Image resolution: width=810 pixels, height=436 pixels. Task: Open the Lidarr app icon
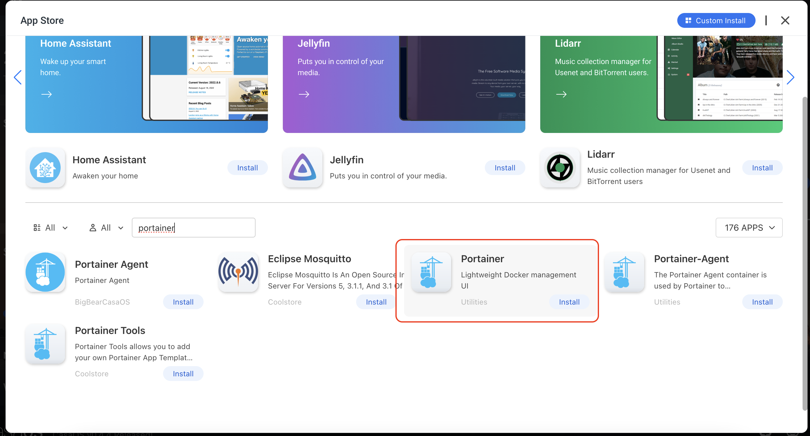(x=560, y=168)
